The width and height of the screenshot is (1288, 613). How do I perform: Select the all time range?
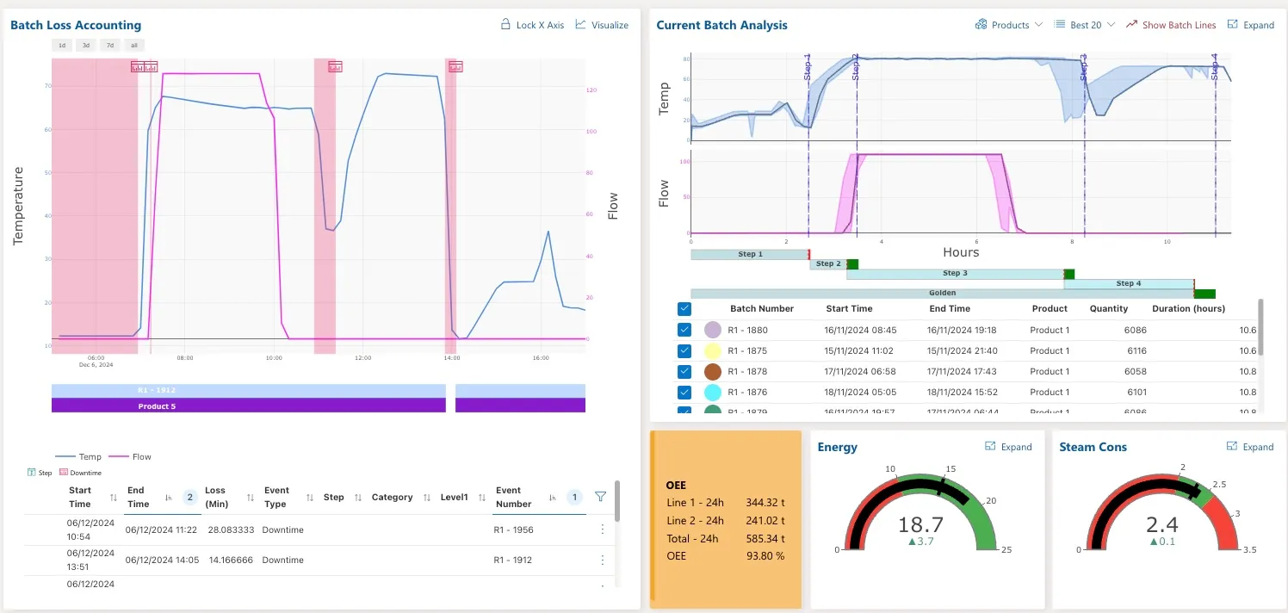point(134,45)
